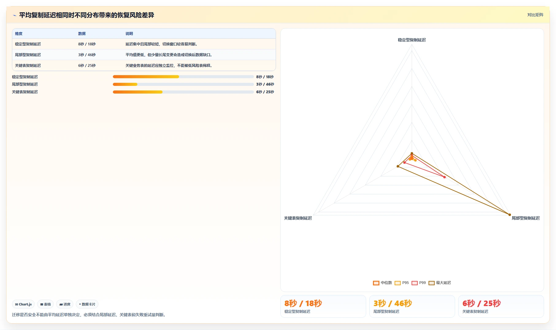This screenshot has width=556, height=330.
Task: Click the 说明 column header
Action: [x=129, y=34]
